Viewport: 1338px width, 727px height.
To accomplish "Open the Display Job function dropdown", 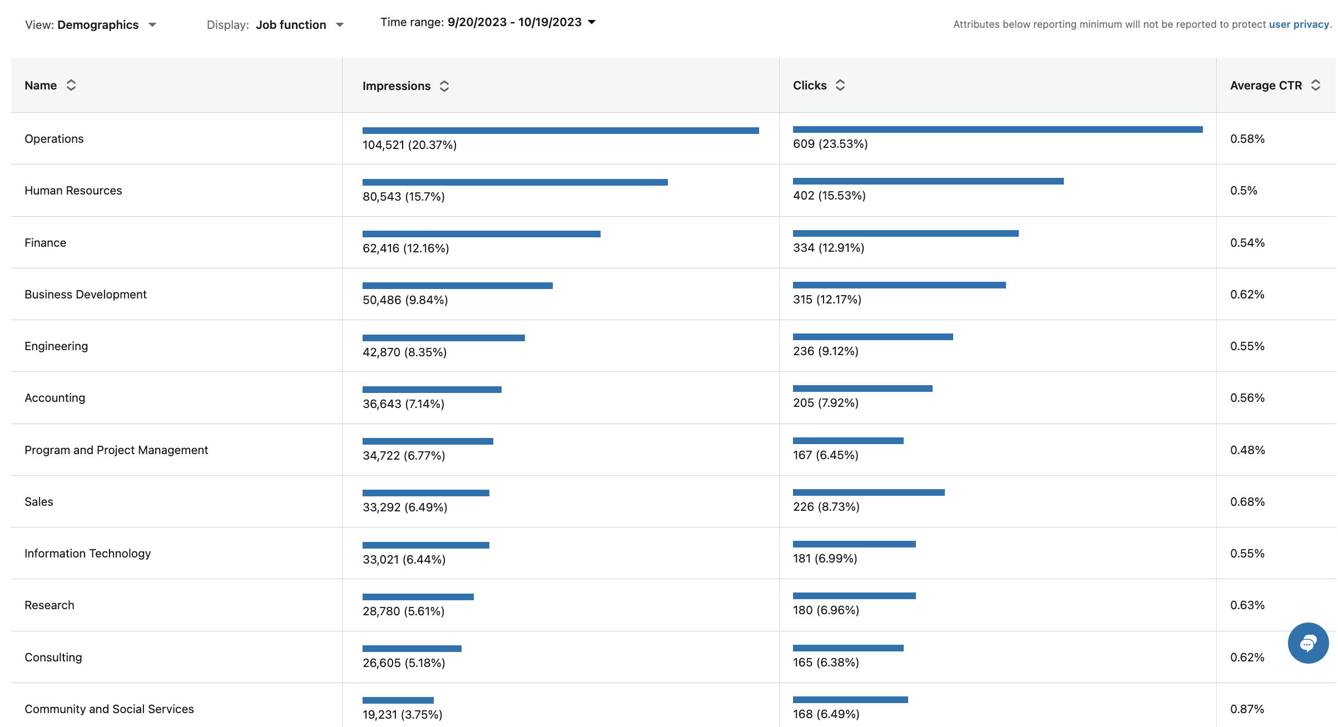I will tap(275, 25).
